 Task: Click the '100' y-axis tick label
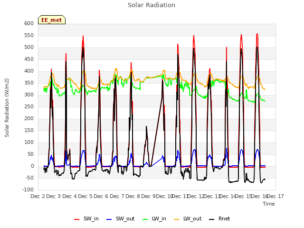(x=29, y=142)
